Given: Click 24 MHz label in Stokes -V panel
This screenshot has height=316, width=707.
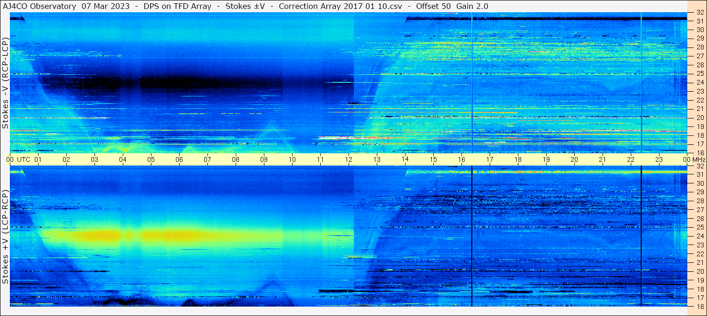Looking at the screenshot, I should pyautogui.click(x=700, y=83).
